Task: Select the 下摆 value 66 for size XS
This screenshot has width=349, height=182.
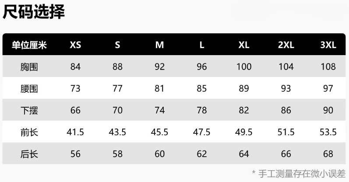Action: pos(75,110)
